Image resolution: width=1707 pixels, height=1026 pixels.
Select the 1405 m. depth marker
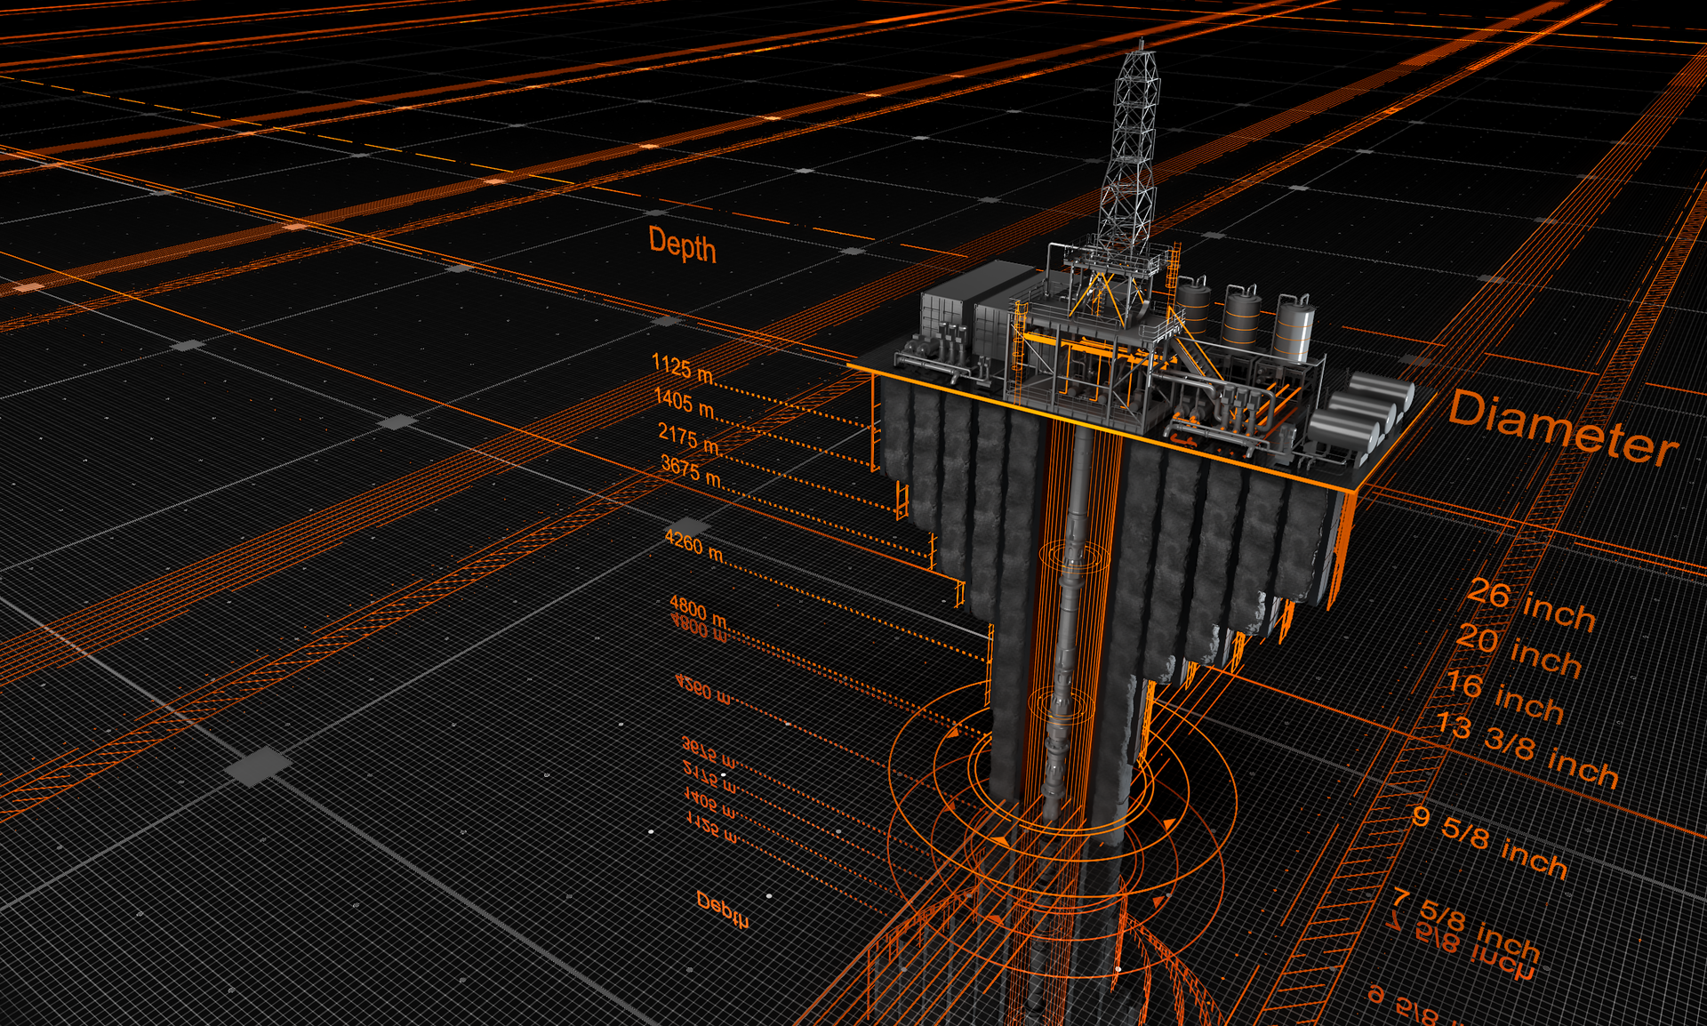(x=685, y=403)
